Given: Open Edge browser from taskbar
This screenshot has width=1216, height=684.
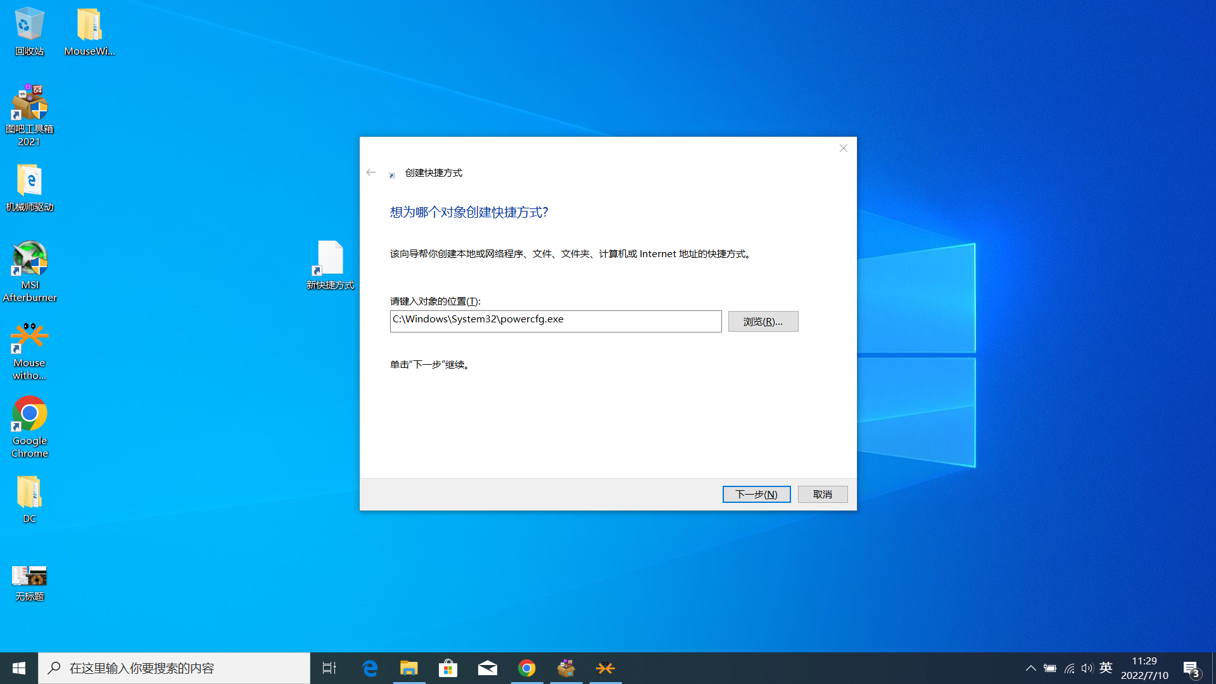Looking at the screenshot, I should [370, 668].
